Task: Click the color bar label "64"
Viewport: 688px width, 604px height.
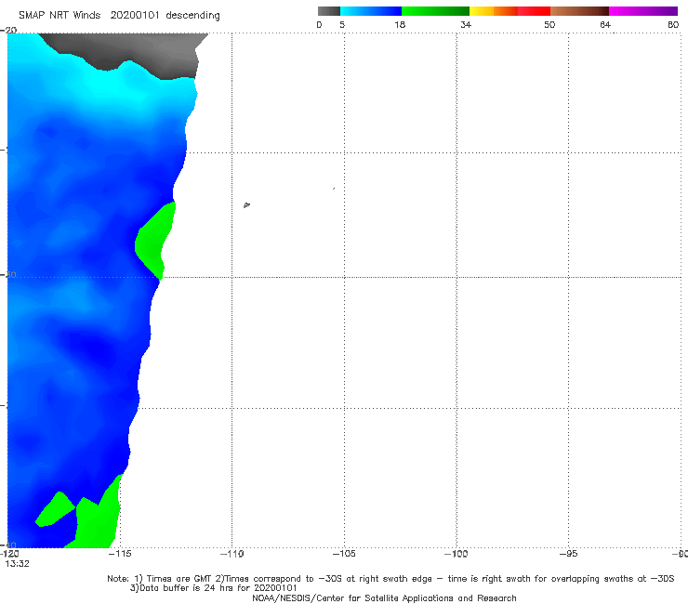Action: tap(605, 25)
